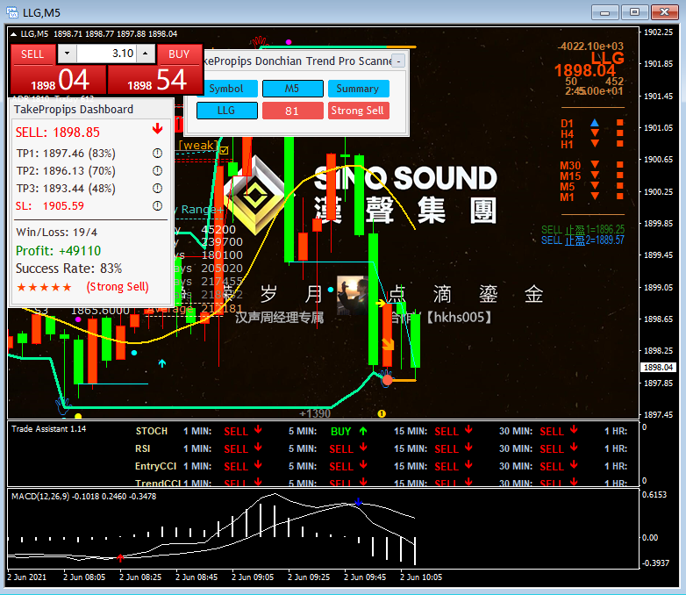Click the EntryCCI 30 MIN SELL down arrow
686x595 pixels.
click(574, 464)
